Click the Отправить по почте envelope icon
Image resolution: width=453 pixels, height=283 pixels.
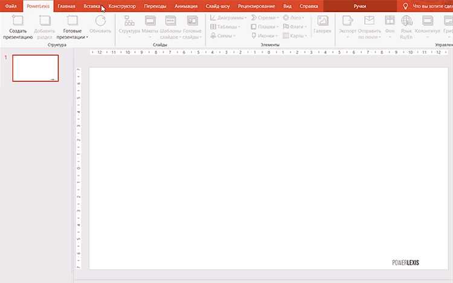point(369,21)
